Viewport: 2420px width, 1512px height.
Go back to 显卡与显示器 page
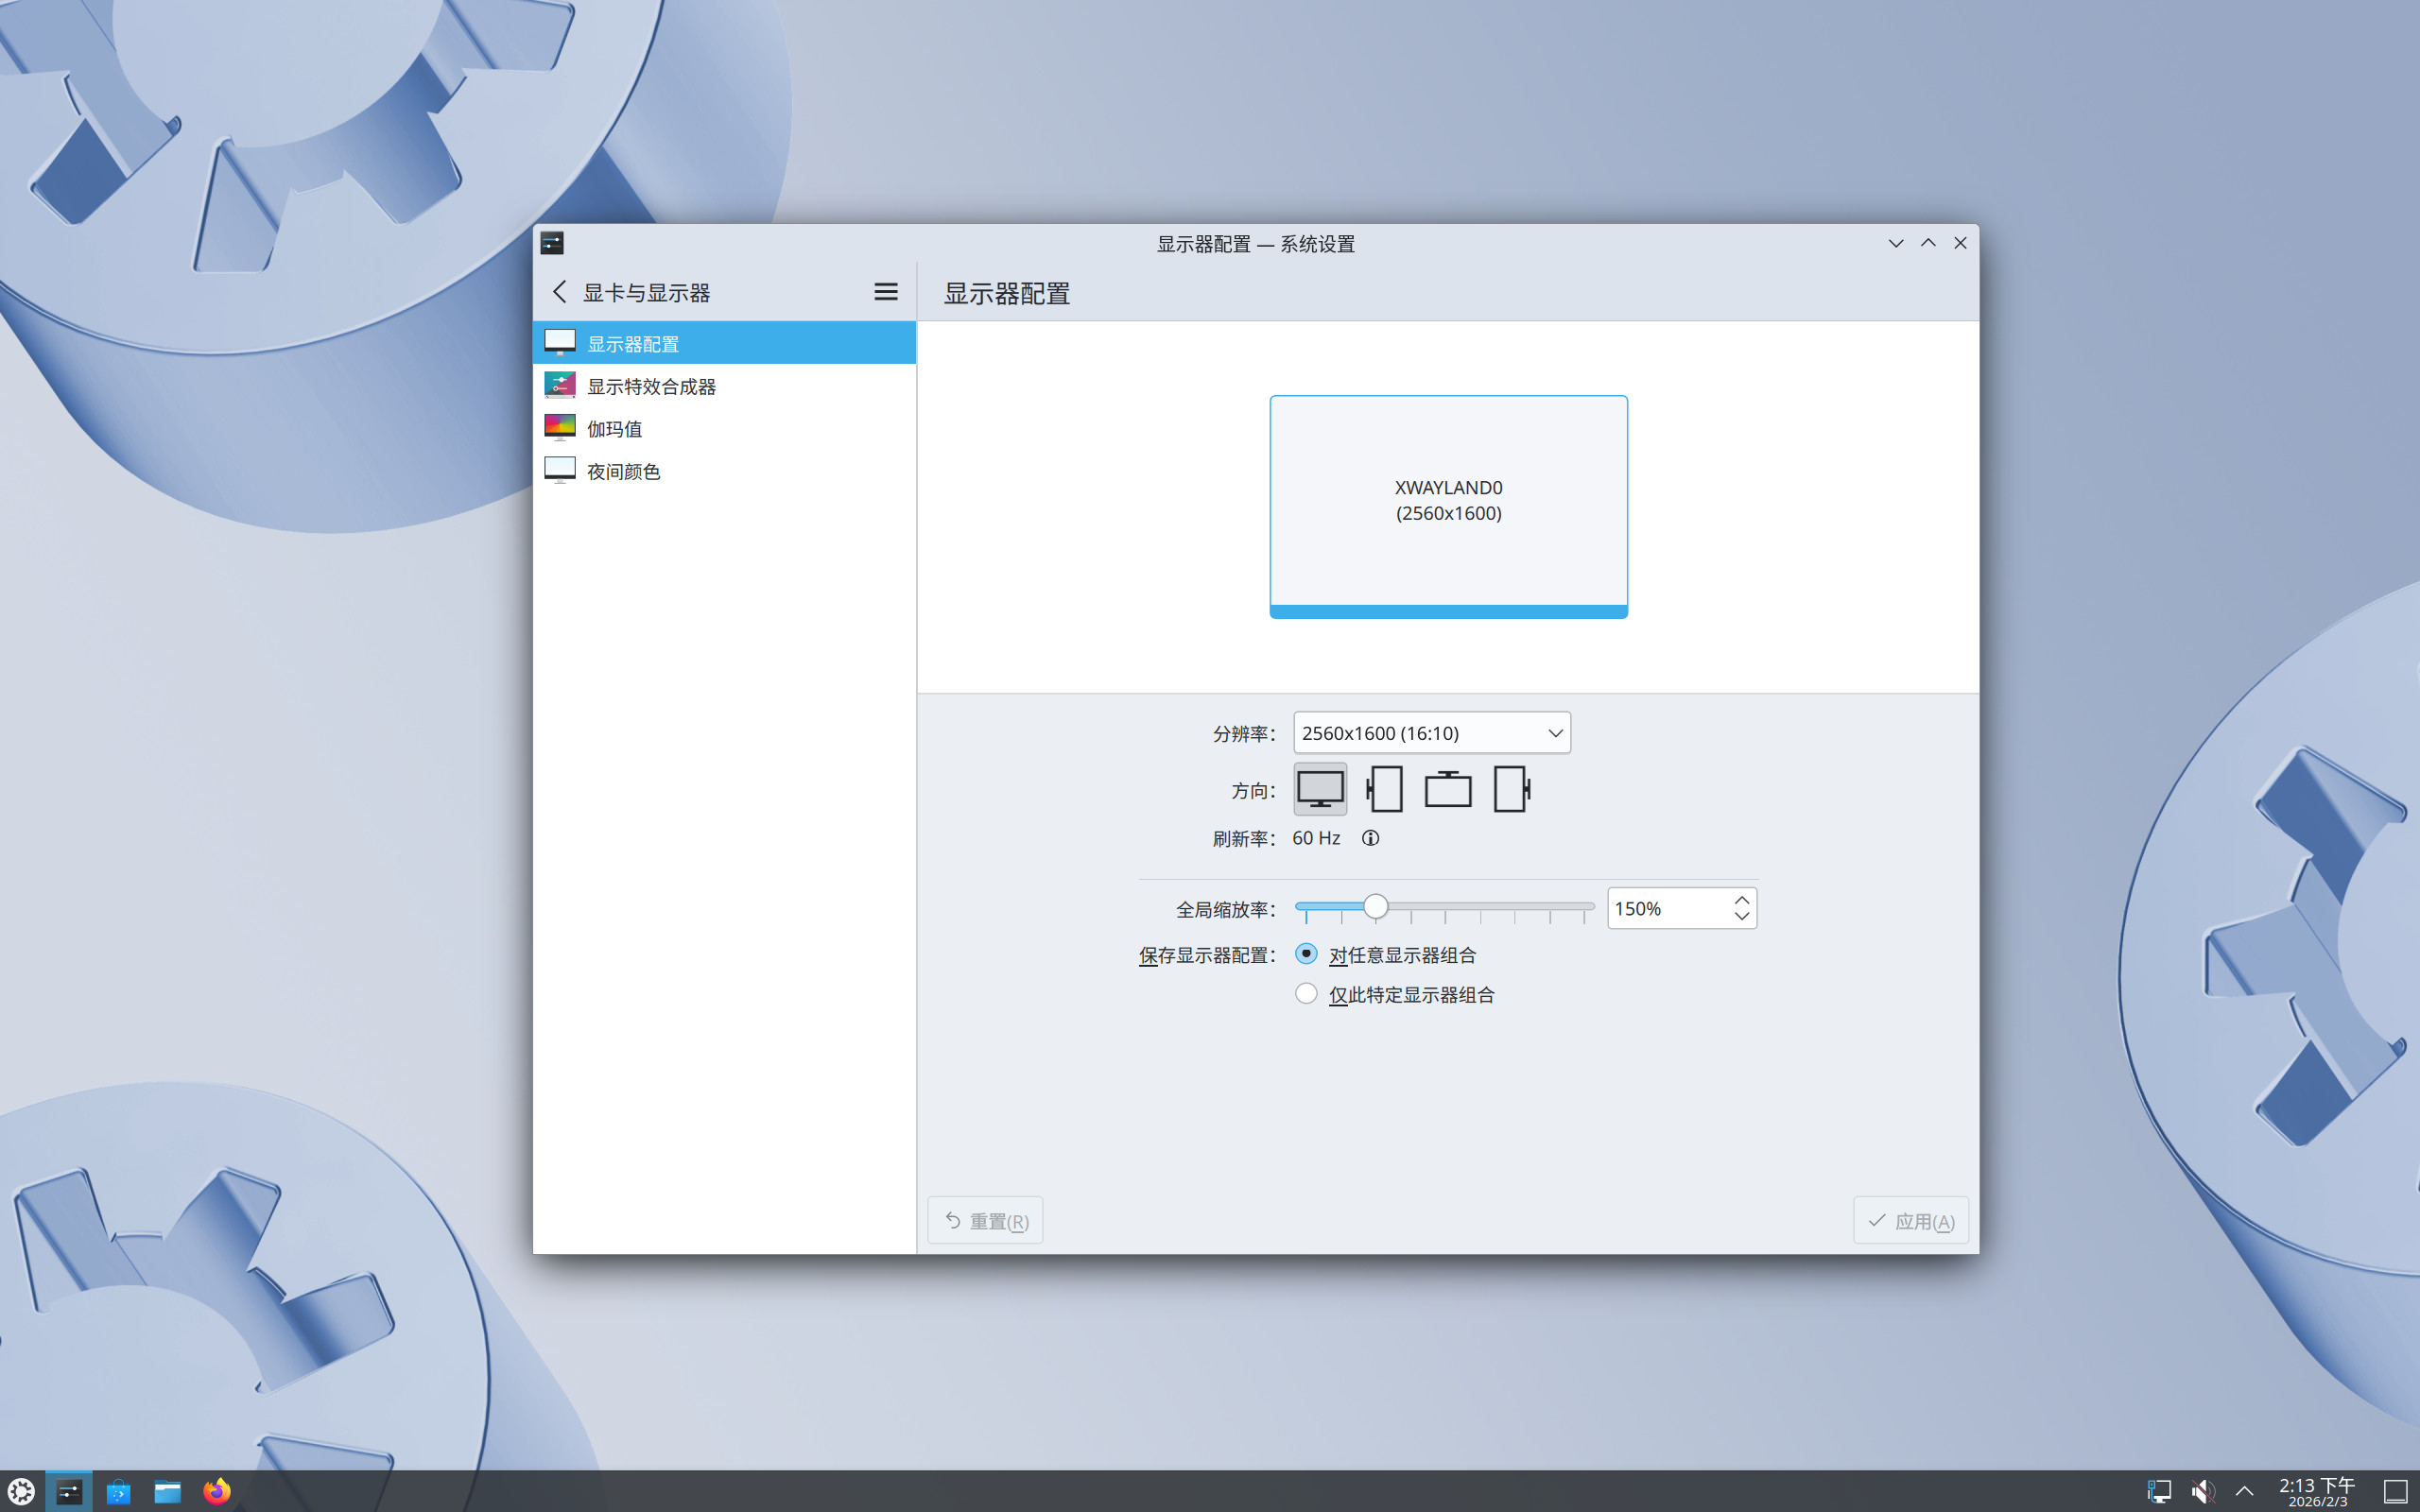pyautogui.click(x=560, y=291)
